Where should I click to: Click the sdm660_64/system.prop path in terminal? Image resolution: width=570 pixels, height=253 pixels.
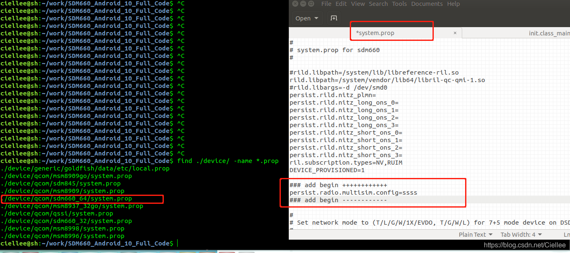[66, 198]
